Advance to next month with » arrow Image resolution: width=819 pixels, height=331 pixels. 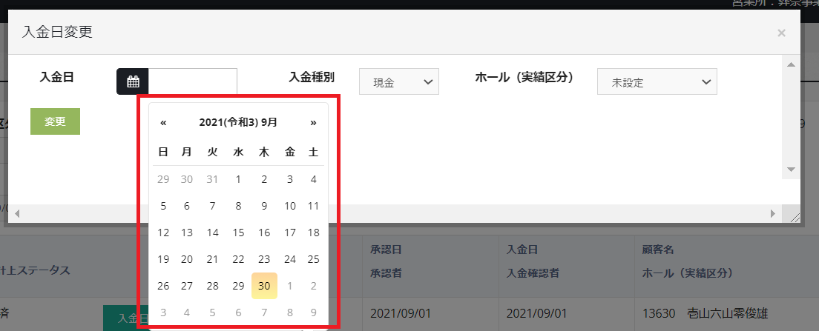[313, 123]
